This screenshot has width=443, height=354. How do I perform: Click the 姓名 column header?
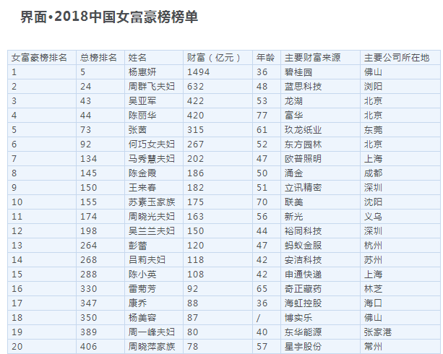tap(137, 58)
